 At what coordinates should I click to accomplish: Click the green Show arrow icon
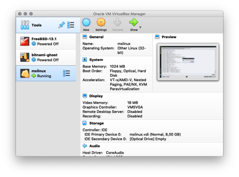(x=134, y=23)
